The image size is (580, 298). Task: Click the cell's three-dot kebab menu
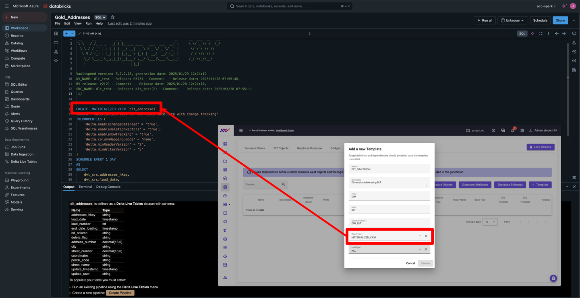[548, 34]
